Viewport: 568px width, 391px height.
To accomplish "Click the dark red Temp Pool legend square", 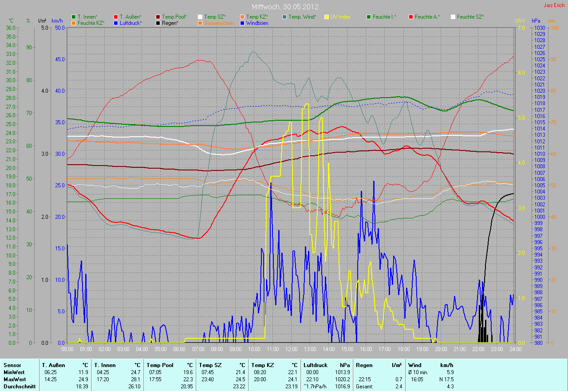I will click(158, 17).
